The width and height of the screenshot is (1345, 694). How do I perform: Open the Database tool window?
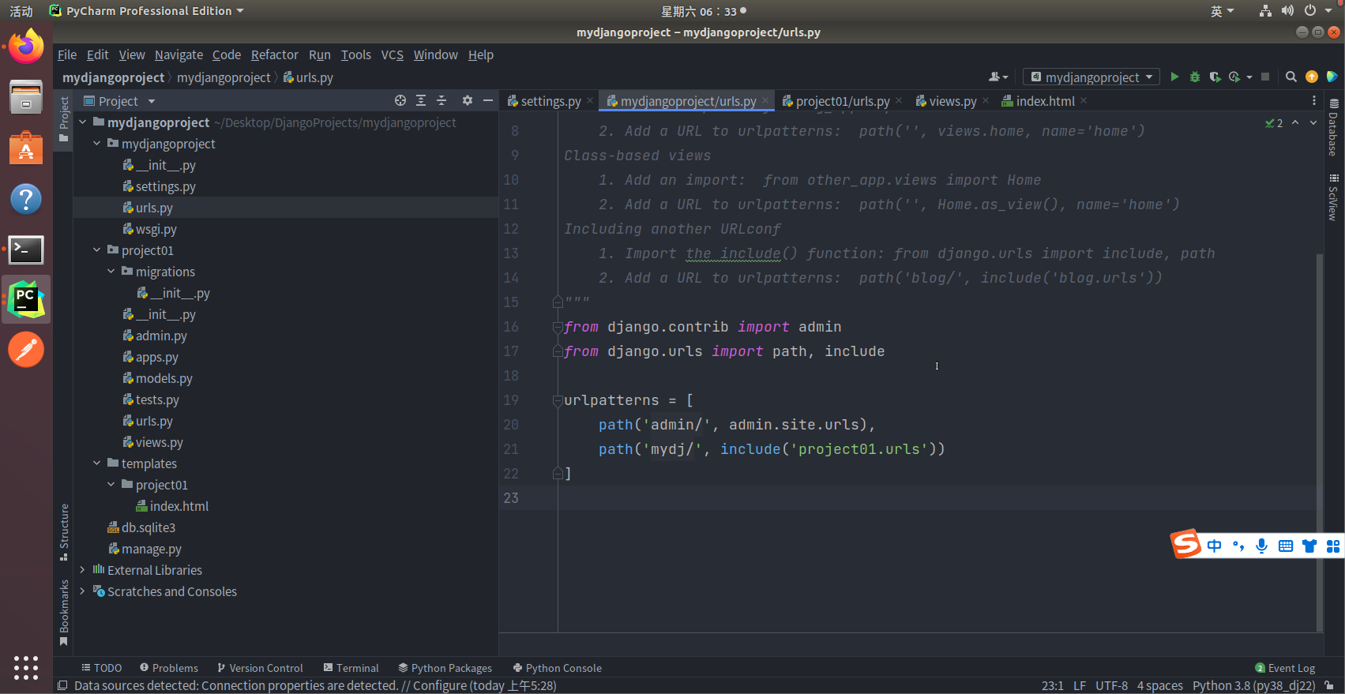tap(1334, 127)
